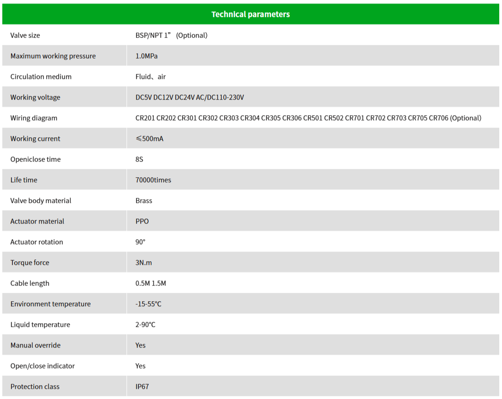Select the Actuator rotation label
The height and width of the screenshot is (399, 502).
[37, 242]
